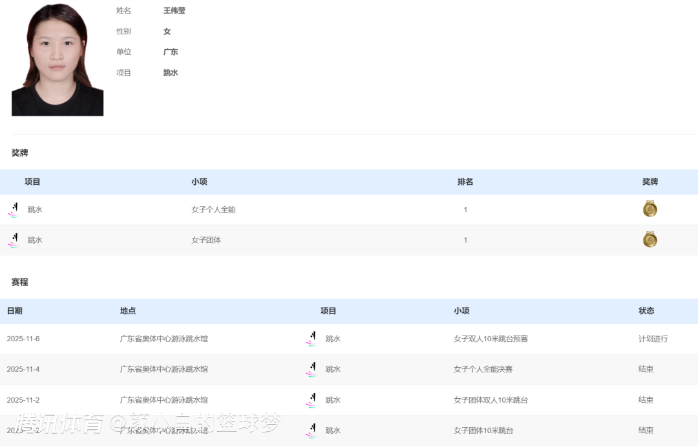Viewport: 698px width, 446px height.
Task: Click diving icon in 2025-11-6 schedule row
Action: [x=312, y=339]
